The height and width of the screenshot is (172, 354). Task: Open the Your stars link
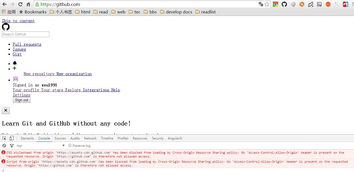(52, 90)
